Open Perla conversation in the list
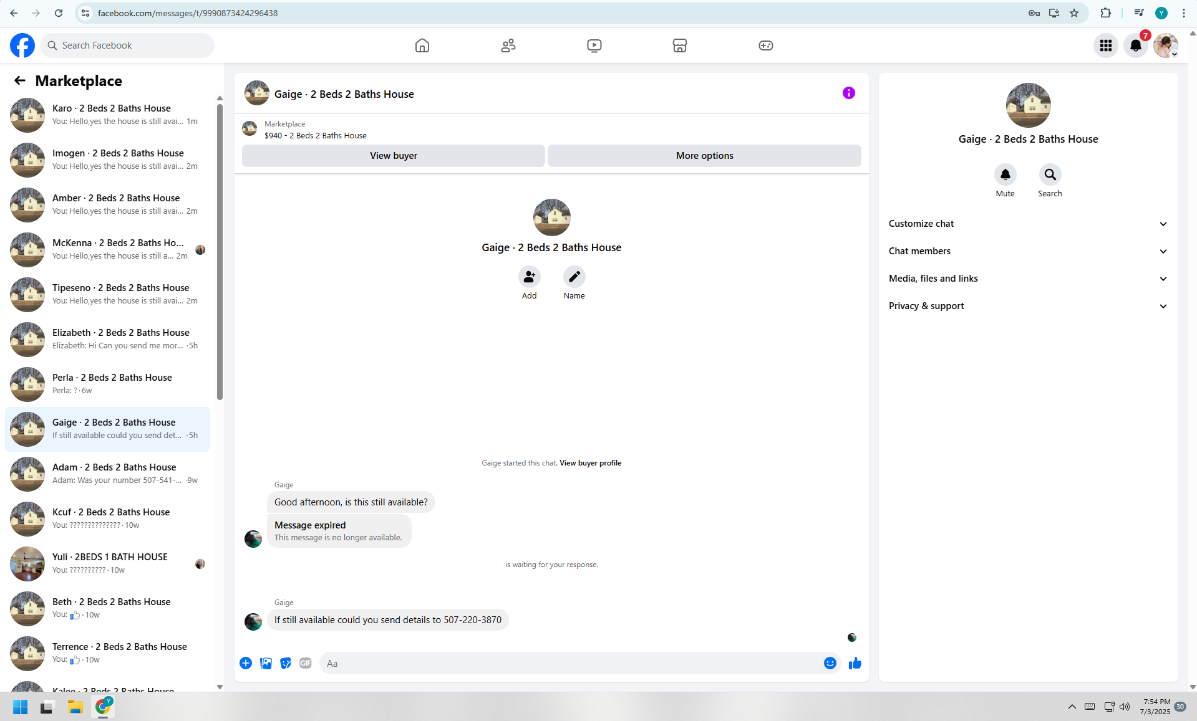Image resolution: width=1197 pixels, height=721 pixels. coord(107,384)
